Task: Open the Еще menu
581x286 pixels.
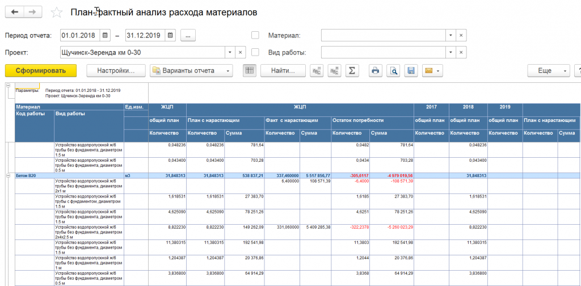Action: click(548, 70)
